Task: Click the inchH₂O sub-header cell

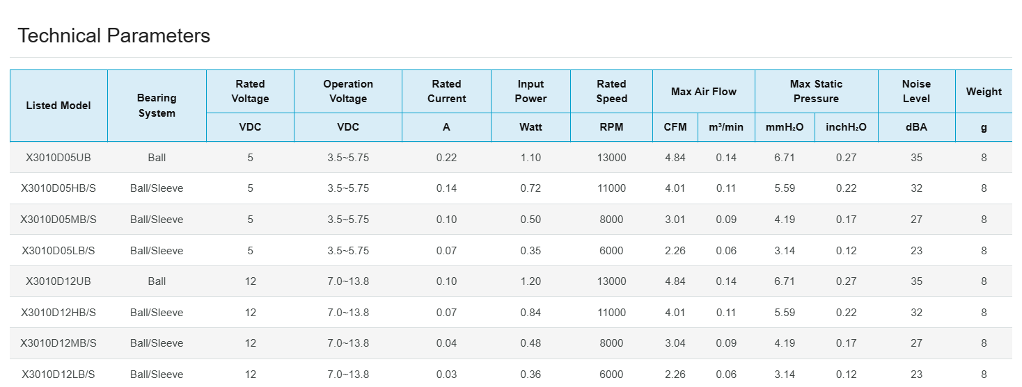Action: (846, 127)
